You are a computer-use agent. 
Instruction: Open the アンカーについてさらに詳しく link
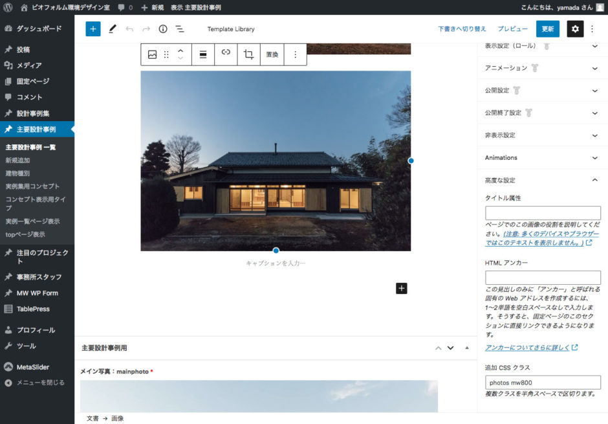pos(527,348)
